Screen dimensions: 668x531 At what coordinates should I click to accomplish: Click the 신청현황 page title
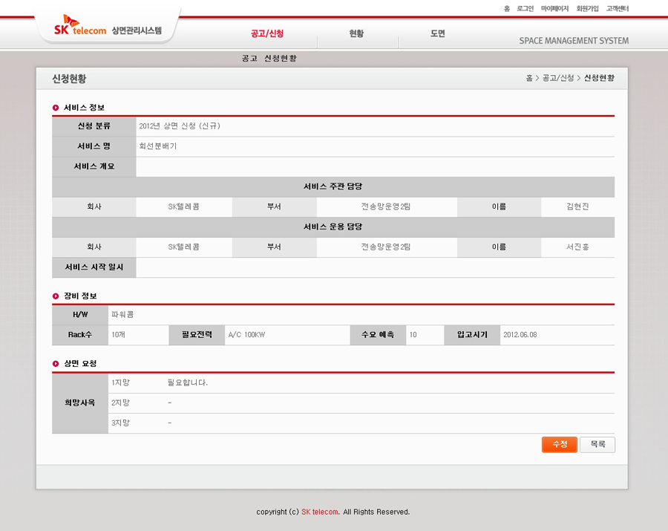click(x=69, y=79)
